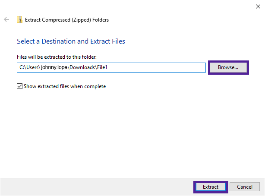Click the Extract button
Screen dimensions: 265x196
tap(211, 187)
